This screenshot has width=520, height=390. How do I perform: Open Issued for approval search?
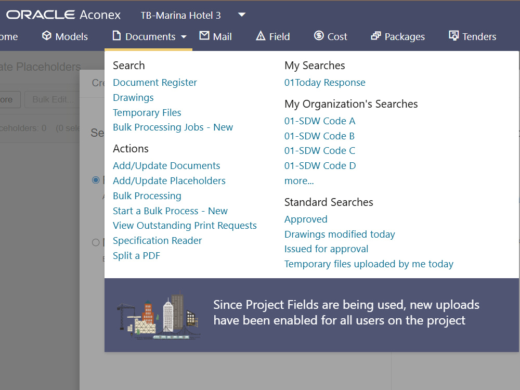point(326,249)
